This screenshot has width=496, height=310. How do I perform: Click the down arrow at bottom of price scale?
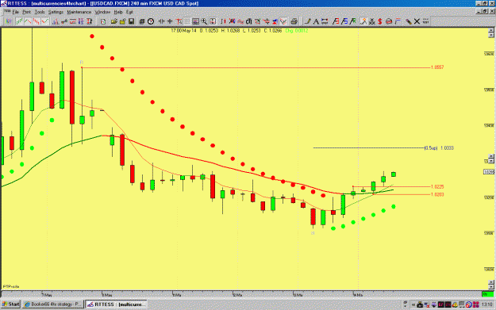point(491,287)
